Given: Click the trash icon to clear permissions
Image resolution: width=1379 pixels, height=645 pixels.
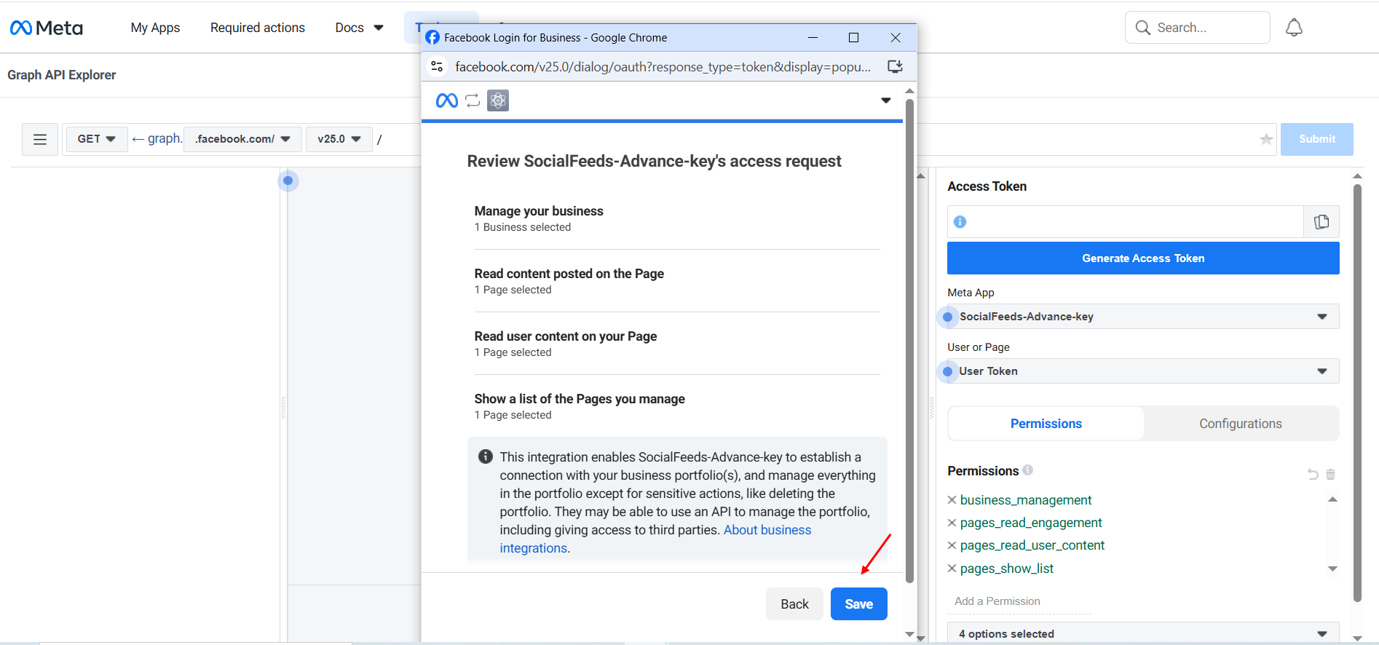Looking at the screenshot, I should point(1330,475).
